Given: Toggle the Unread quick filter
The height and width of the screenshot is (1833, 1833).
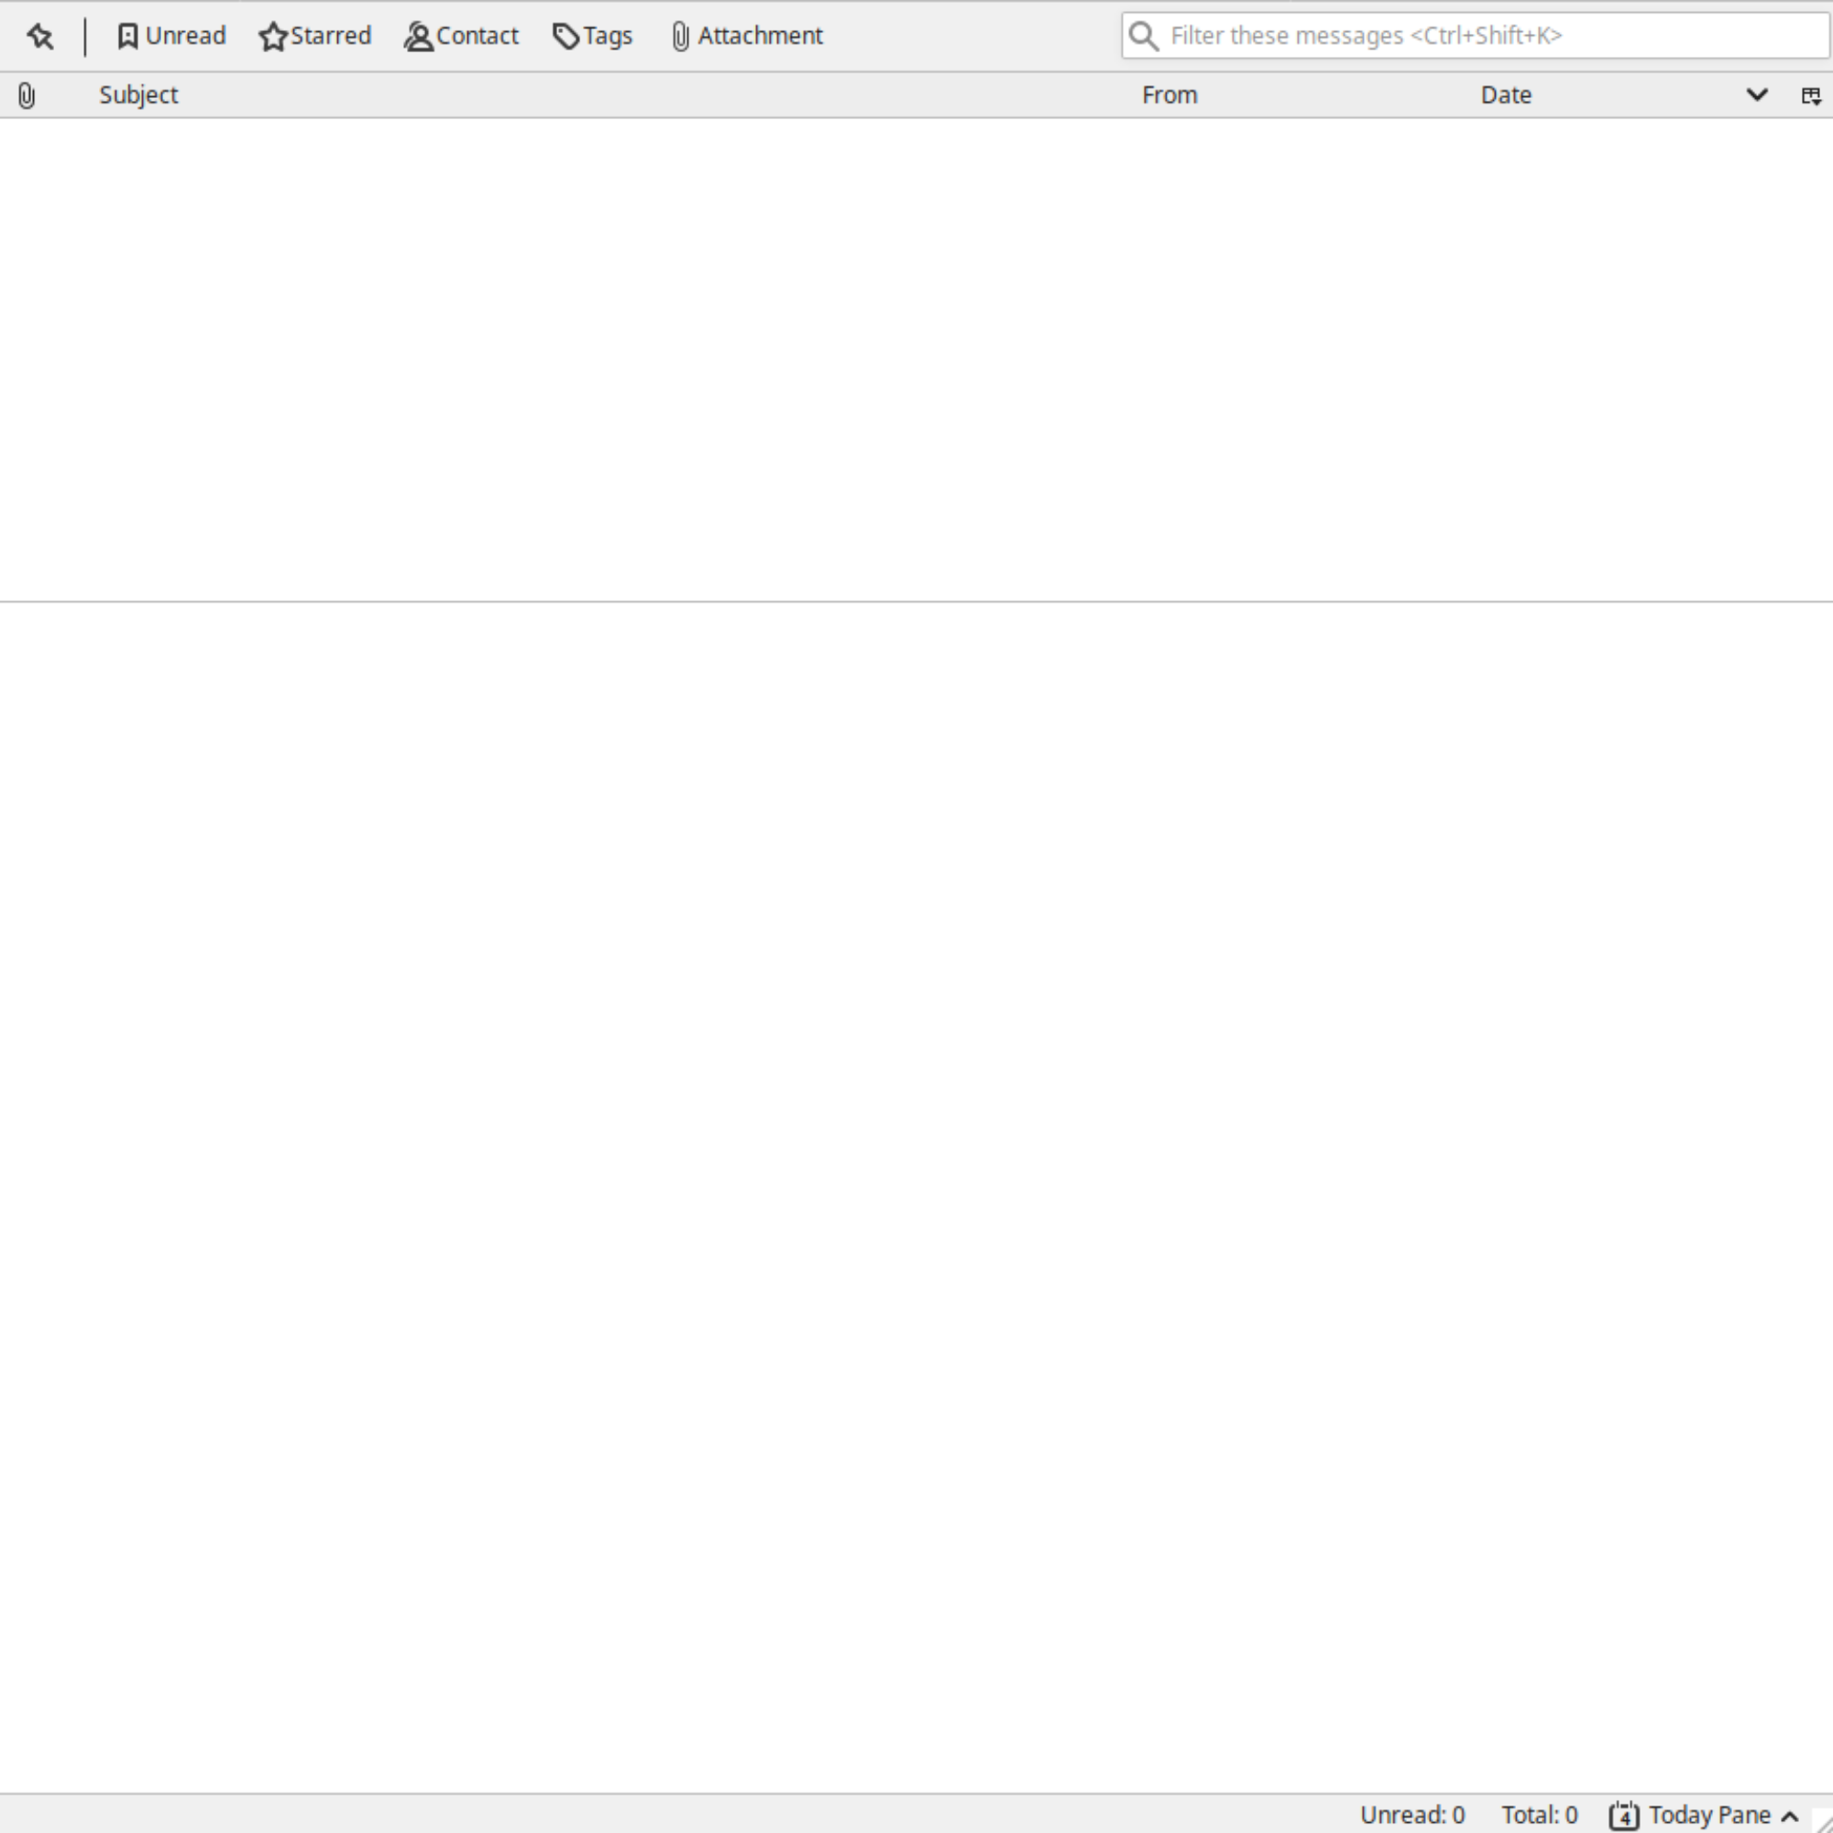Looking at the screenshot, I should pyautogui.click(x=171, y=36).
